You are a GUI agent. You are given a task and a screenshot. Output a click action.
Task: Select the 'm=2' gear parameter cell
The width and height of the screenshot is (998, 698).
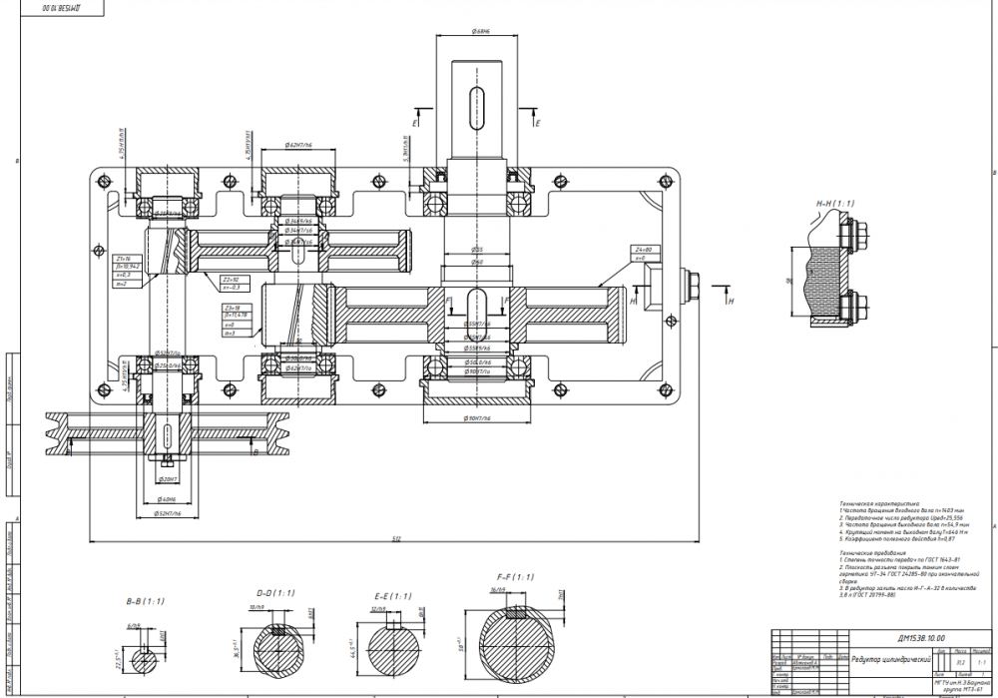[x=126, y=284]
